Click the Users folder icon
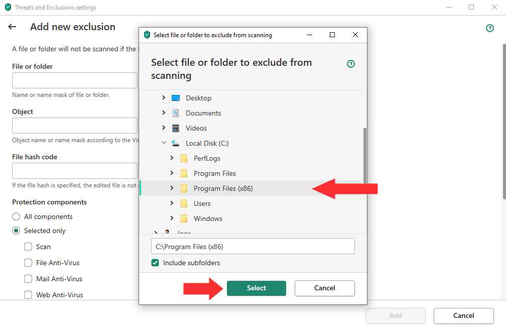The height and width of the screenshot is (332, 506). point(184,203)
